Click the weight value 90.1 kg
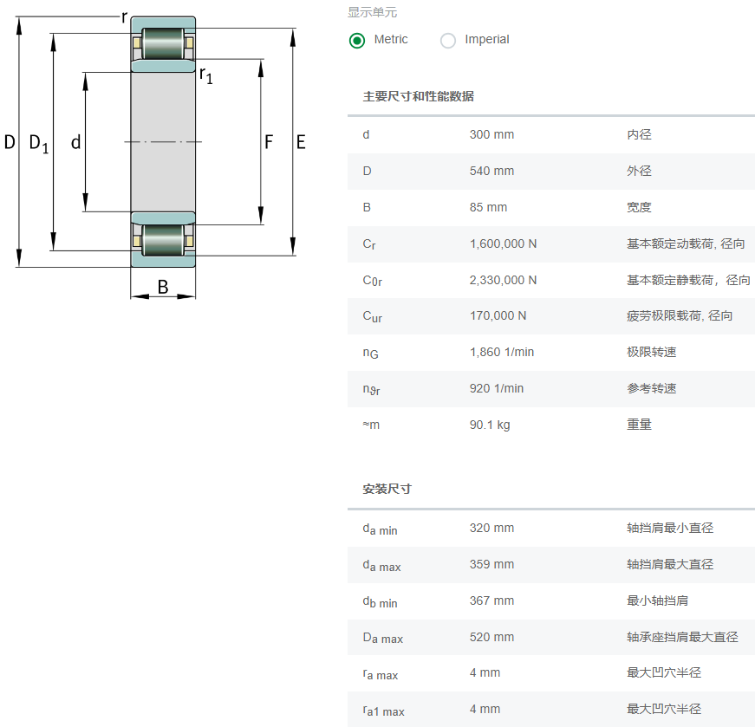Screen dimensions: 755x727 (490, 425)
